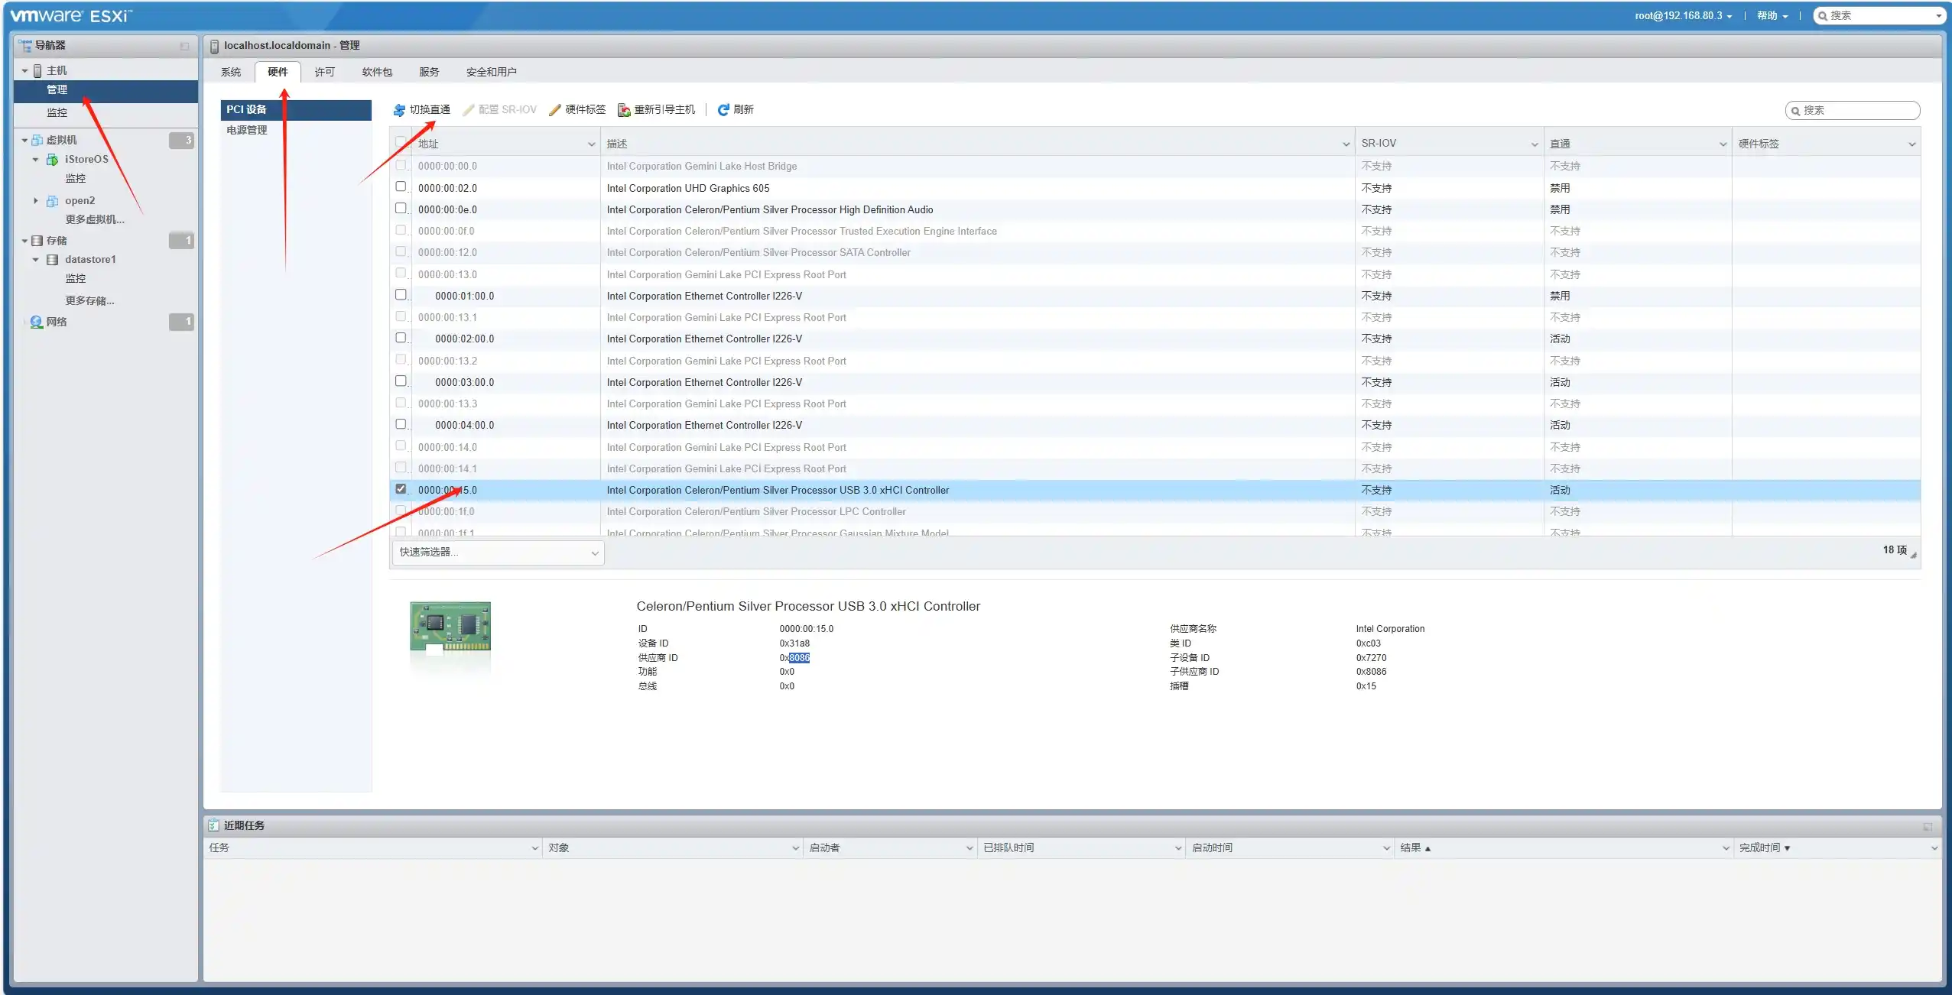Click the navigator (导航器) panel icon
Image resolution: width=1952 pixels, height=995 pixels.
tap(25, 46)
